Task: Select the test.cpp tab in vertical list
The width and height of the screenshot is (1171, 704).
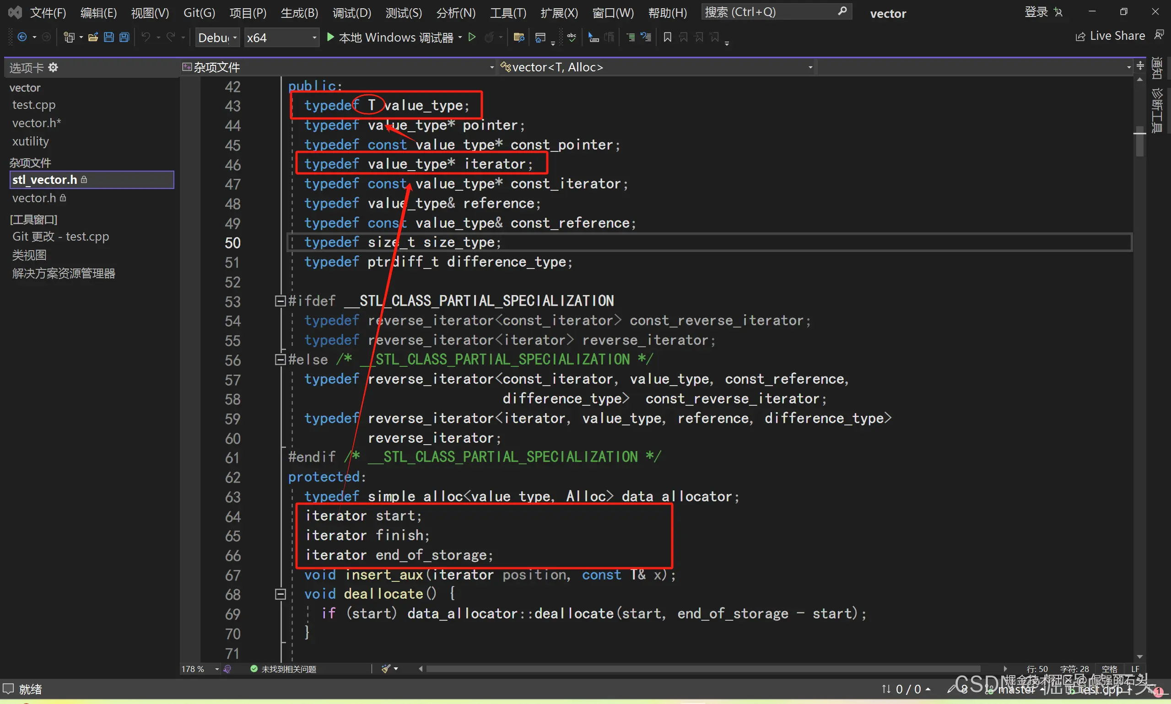Action: click(34, 105)
